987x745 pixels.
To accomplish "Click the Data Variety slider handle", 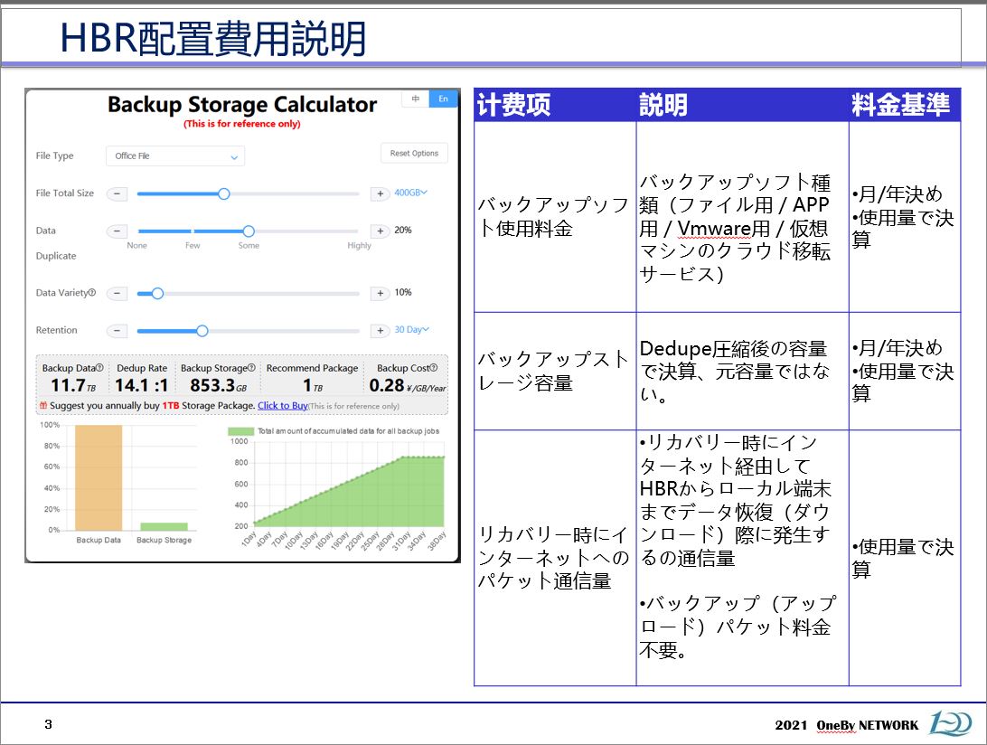I will pyautogui.click(x=157, y=294).
